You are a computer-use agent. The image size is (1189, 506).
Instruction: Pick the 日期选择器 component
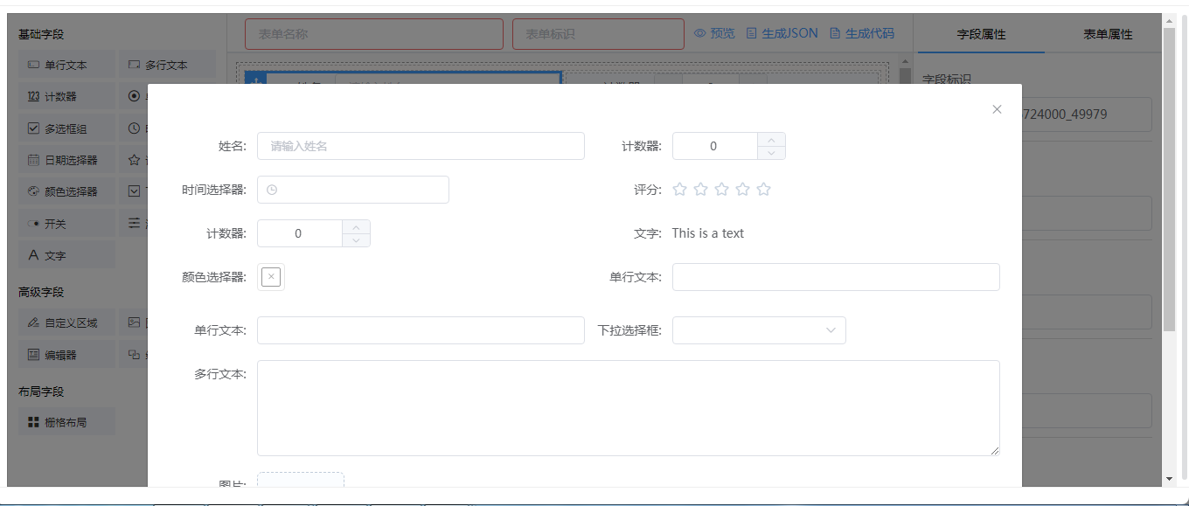coord(66,160)
